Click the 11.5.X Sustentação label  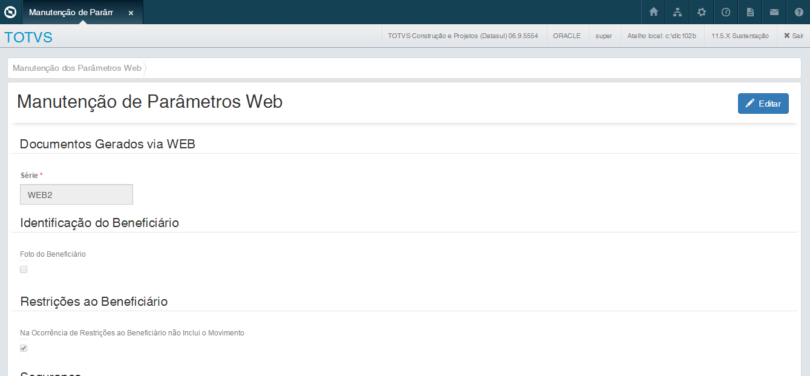[740, 36]
